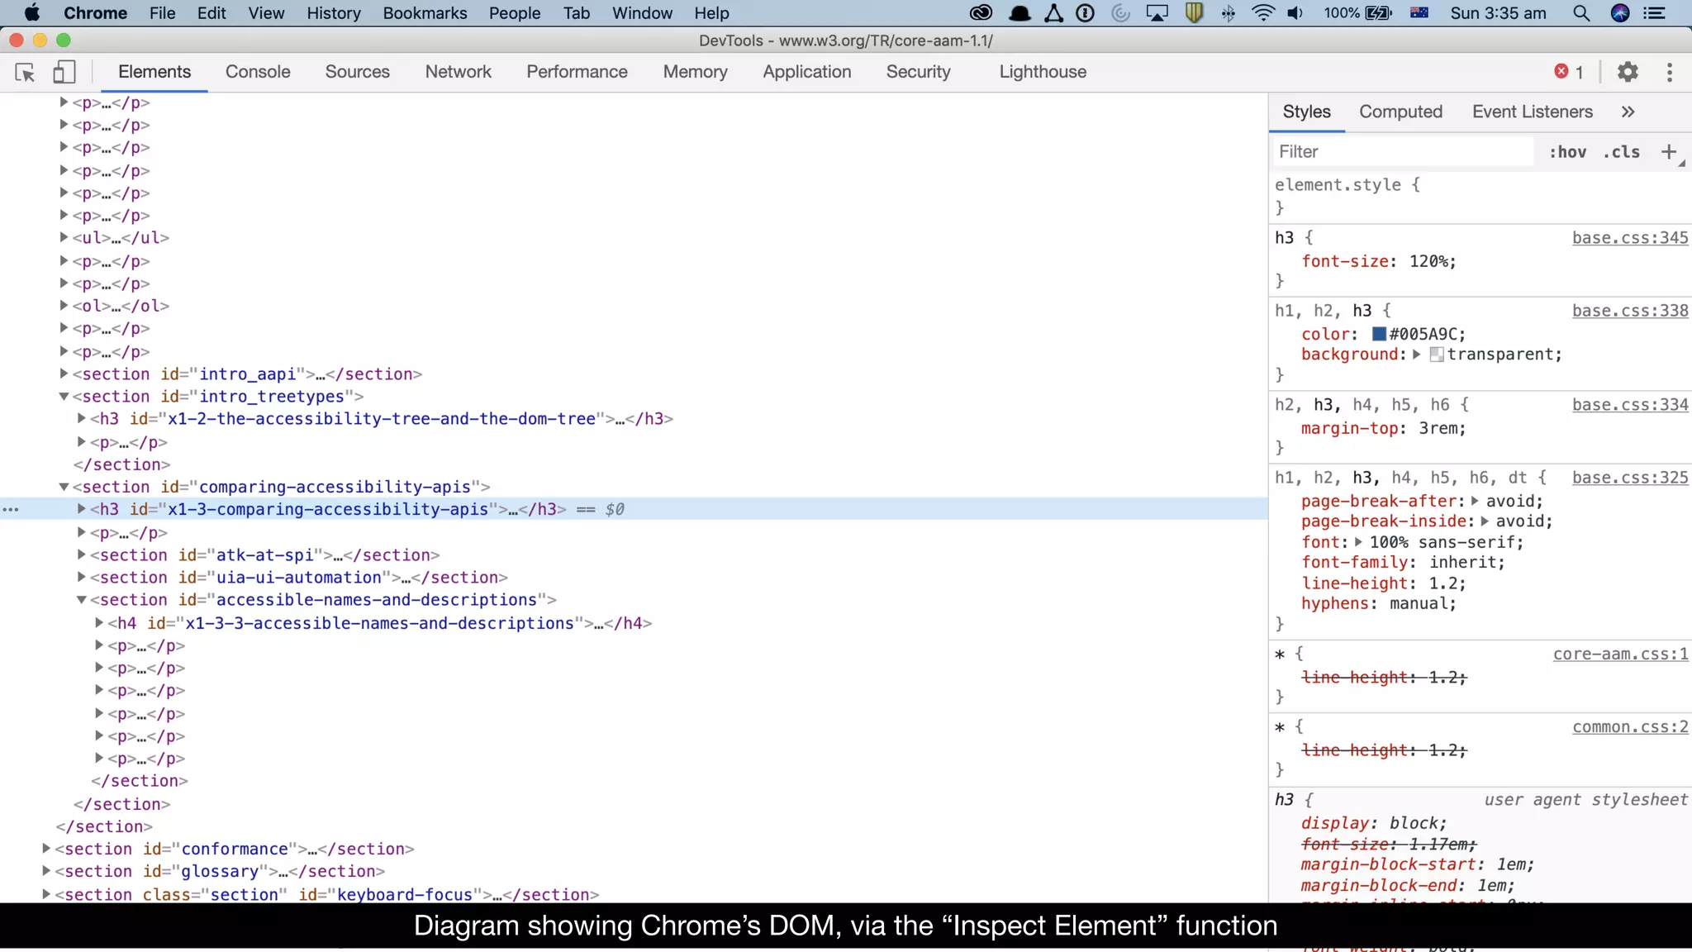Viewport: 1692px width, 952px height.
Task: Open Spotlight search in menu bar
Action: tap(1581, 12)
